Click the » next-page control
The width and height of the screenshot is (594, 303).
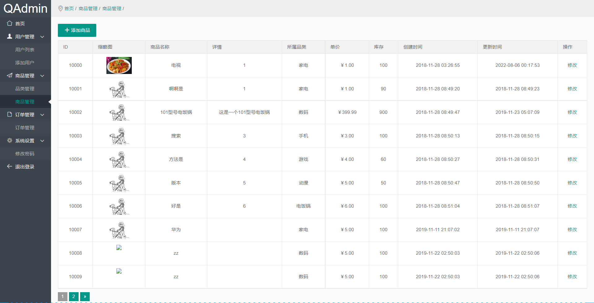(85, 296)
